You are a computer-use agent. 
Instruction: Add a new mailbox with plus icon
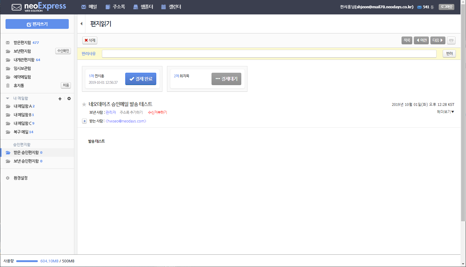click(x=60, y=99)
